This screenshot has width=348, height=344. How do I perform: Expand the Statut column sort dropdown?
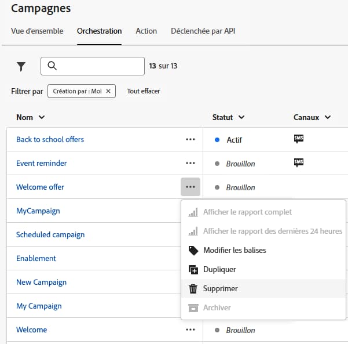tap(228, 117)
